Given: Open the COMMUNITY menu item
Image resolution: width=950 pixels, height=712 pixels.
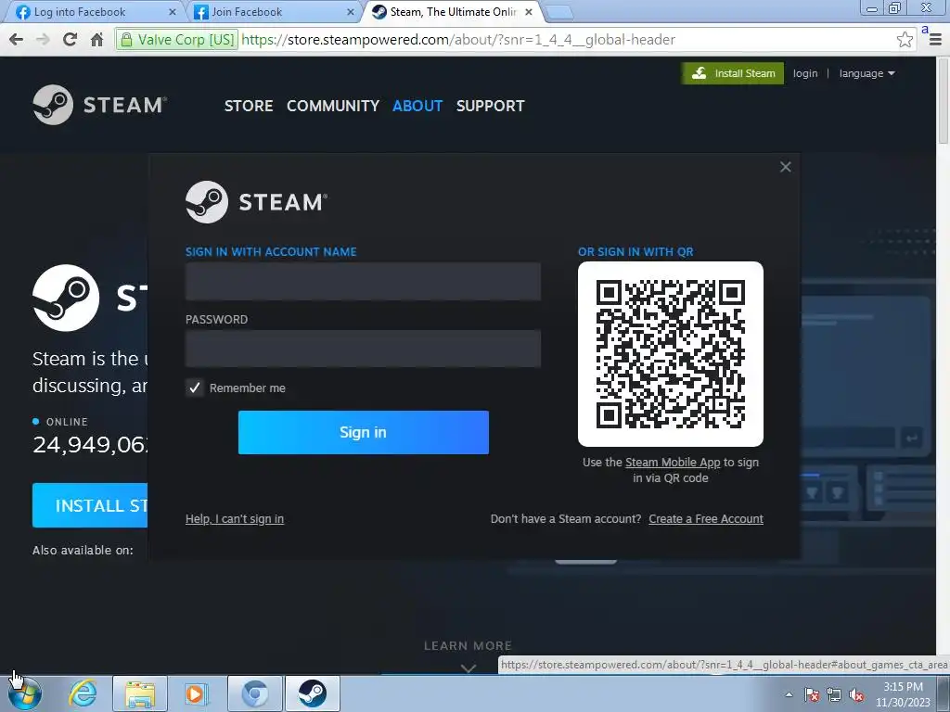Looking at the screenshot, I should [333, 106].
